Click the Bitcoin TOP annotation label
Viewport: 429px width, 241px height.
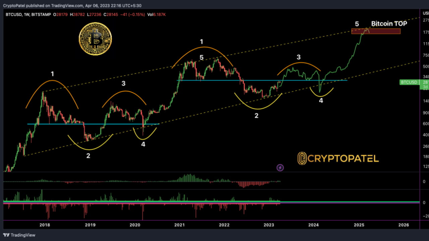tap(389, 23)
